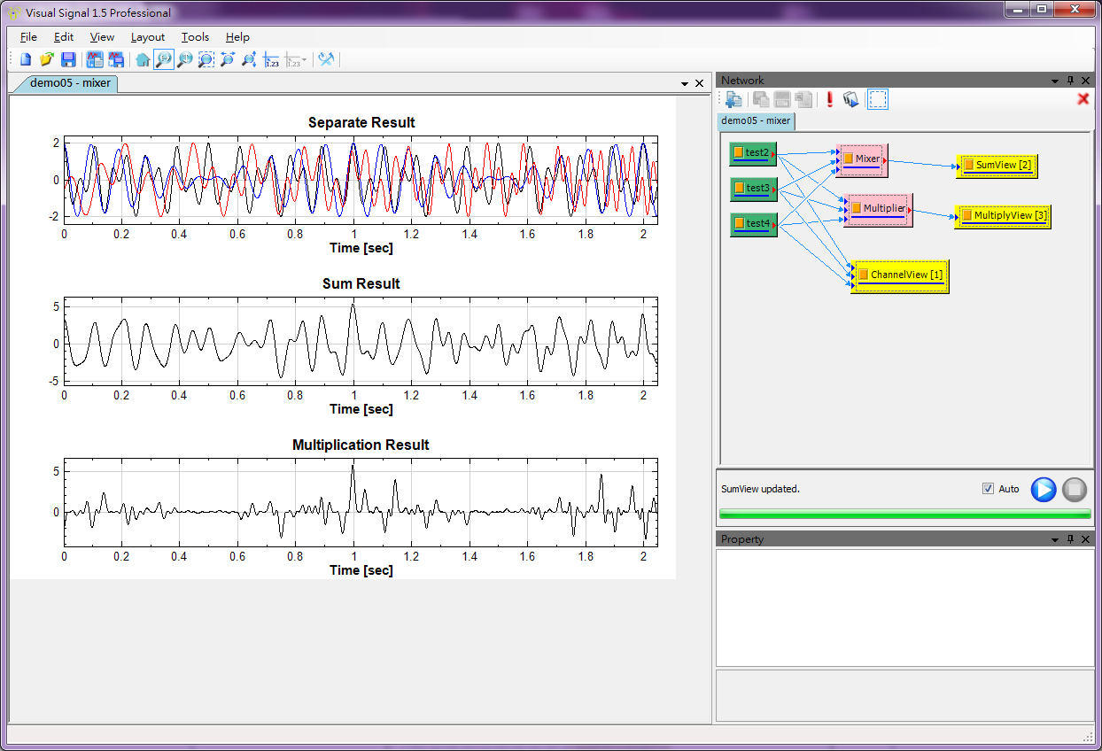The height and width of the screenshot is (751, 1102).
Task: Click the green progress bar
Action: click(x=904, y=514)
